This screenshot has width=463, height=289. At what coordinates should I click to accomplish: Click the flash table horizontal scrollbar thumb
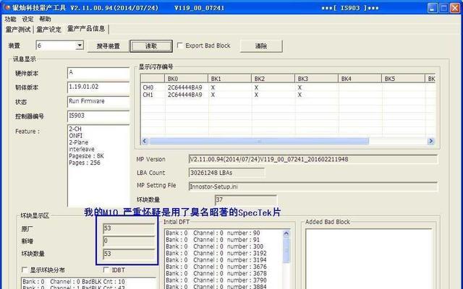pyautogui.click(x=259, y=141)
